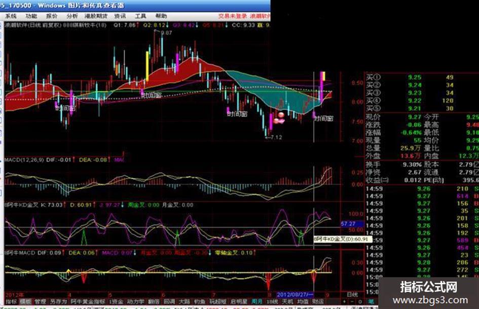Click the 买⑤ bid row price 9.21
This screenshot has height=309, width=479.
415,108
